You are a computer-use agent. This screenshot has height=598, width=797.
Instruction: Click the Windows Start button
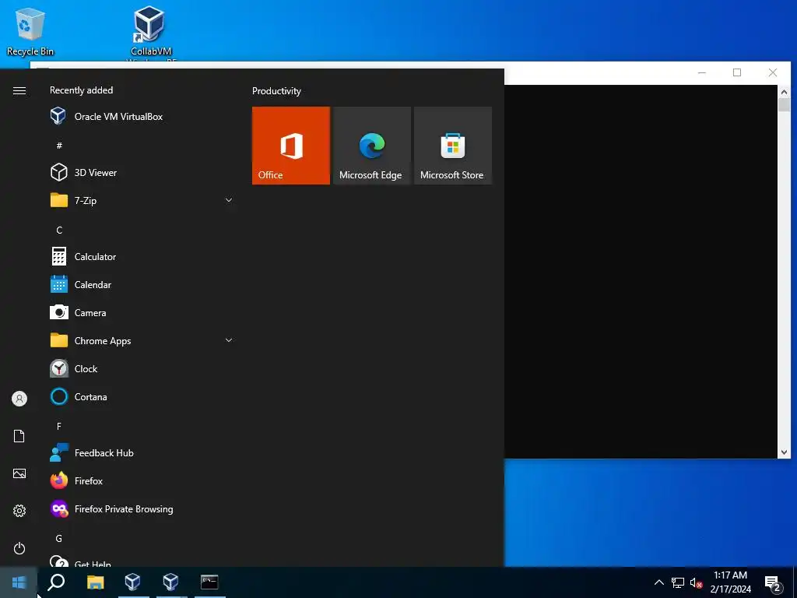click(19, 582)
